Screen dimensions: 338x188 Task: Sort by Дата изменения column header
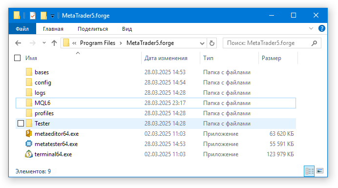click(x=166, y=58)
